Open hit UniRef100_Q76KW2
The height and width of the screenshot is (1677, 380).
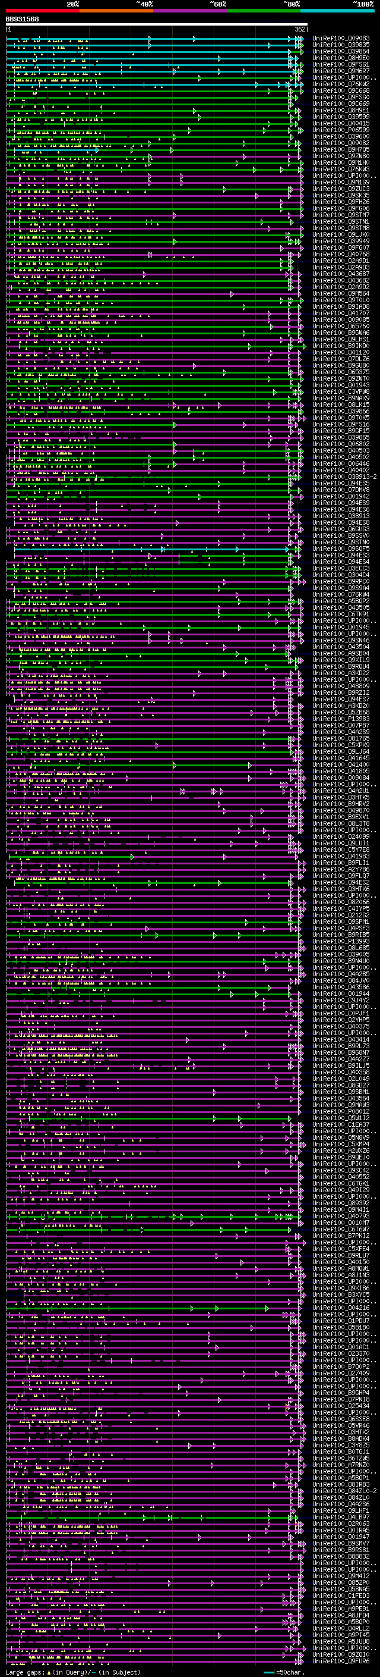(341, 84)
